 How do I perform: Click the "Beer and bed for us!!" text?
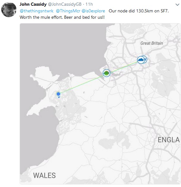point(84,17)
